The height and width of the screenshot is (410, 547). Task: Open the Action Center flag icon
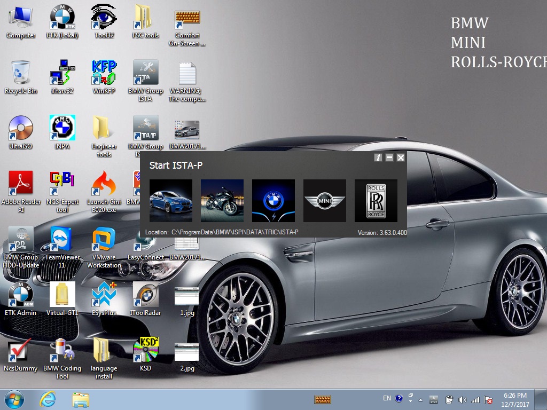[489, 400]
